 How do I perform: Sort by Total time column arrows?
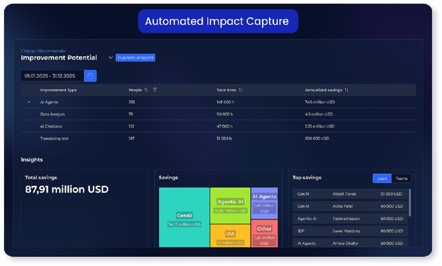click(241, 90)
